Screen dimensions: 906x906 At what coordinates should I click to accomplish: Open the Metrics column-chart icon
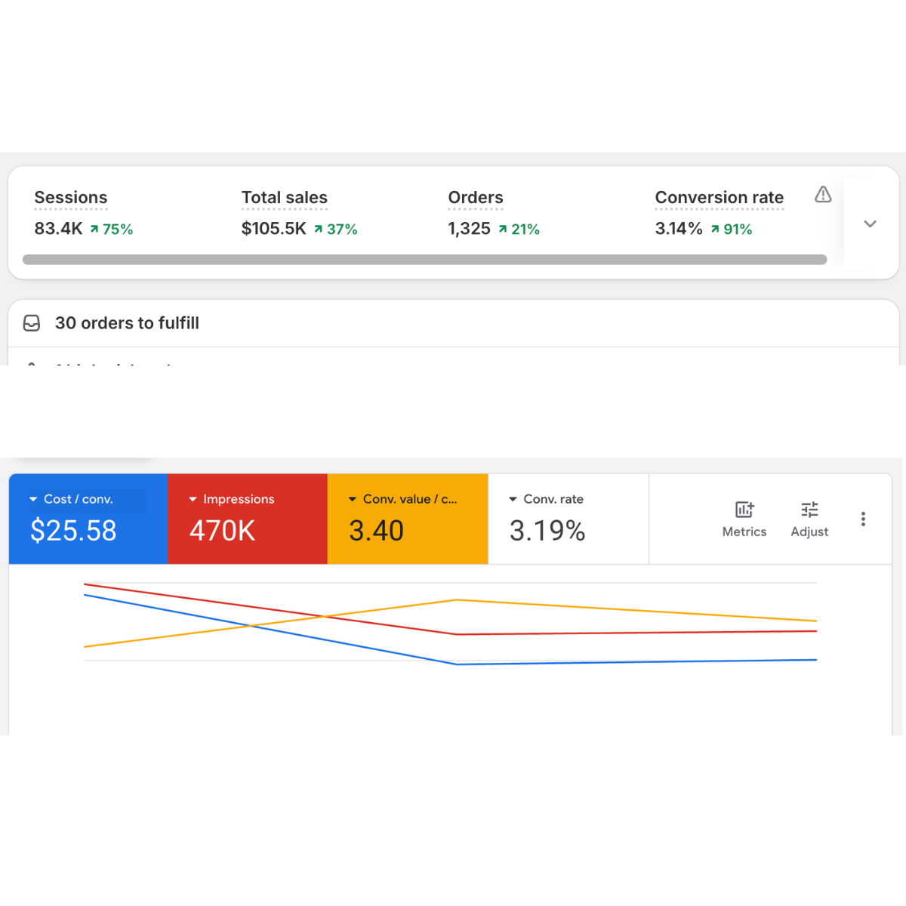744,510
